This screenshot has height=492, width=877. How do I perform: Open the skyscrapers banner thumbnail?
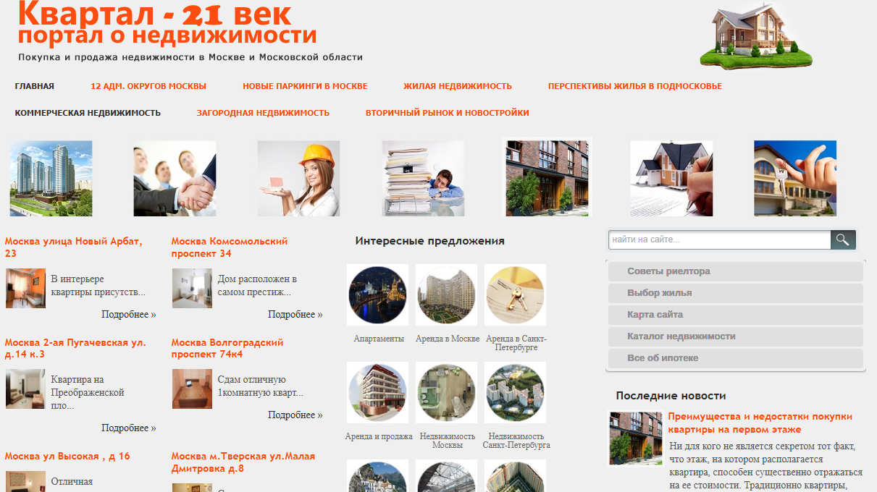[51, 178]
